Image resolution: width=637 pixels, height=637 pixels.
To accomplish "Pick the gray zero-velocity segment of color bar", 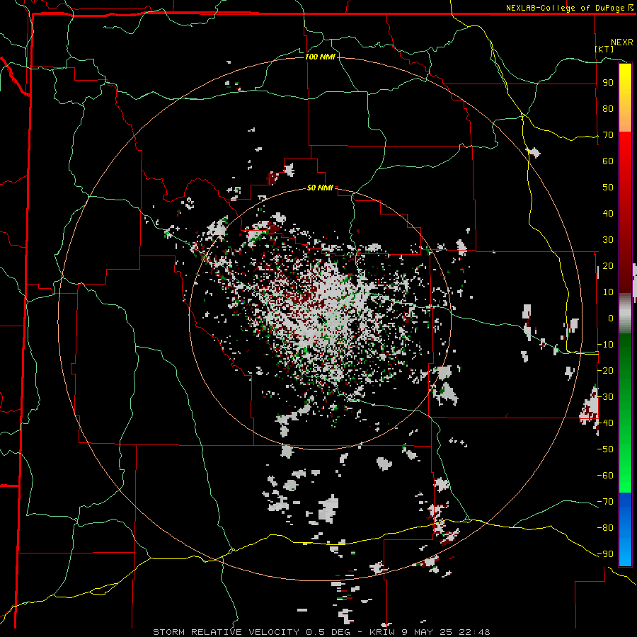I will pyautogui.click(x=625, y=314).
